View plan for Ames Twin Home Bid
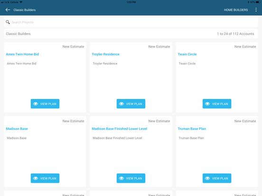The height and width of the screenshot is (196, 262). (x=45, y=104)
